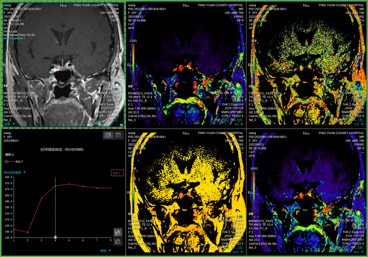Click the '期相 4' label above legend
The width and height of the screenshot is (368, 257).
point(10,155)
